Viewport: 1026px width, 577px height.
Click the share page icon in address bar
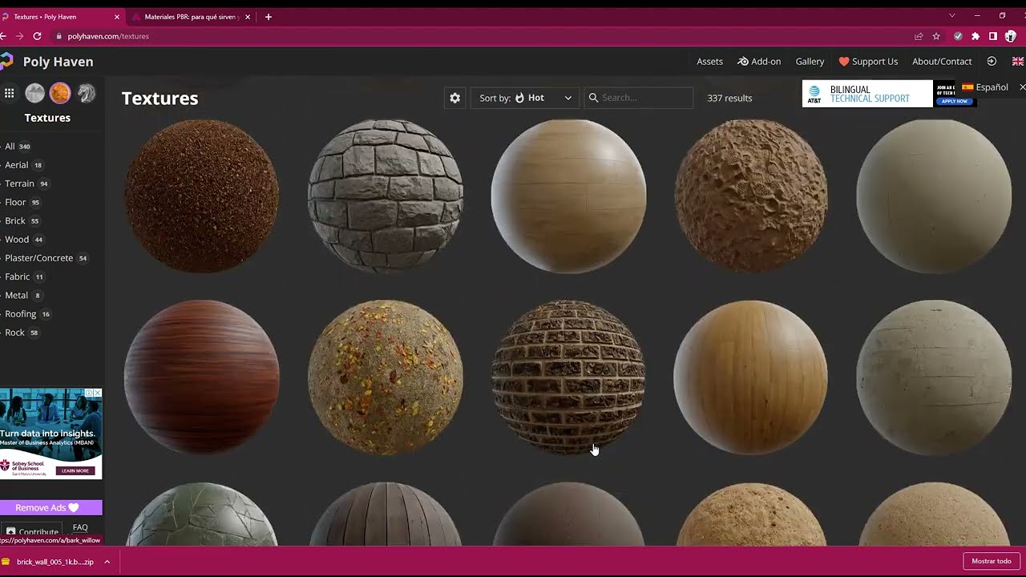pyautogui.click(x=919, y=36)
